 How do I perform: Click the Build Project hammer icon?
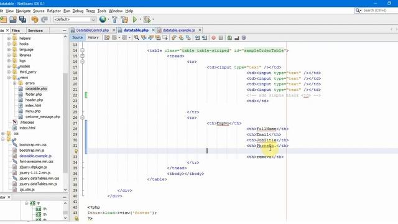(x=114, y=19)
